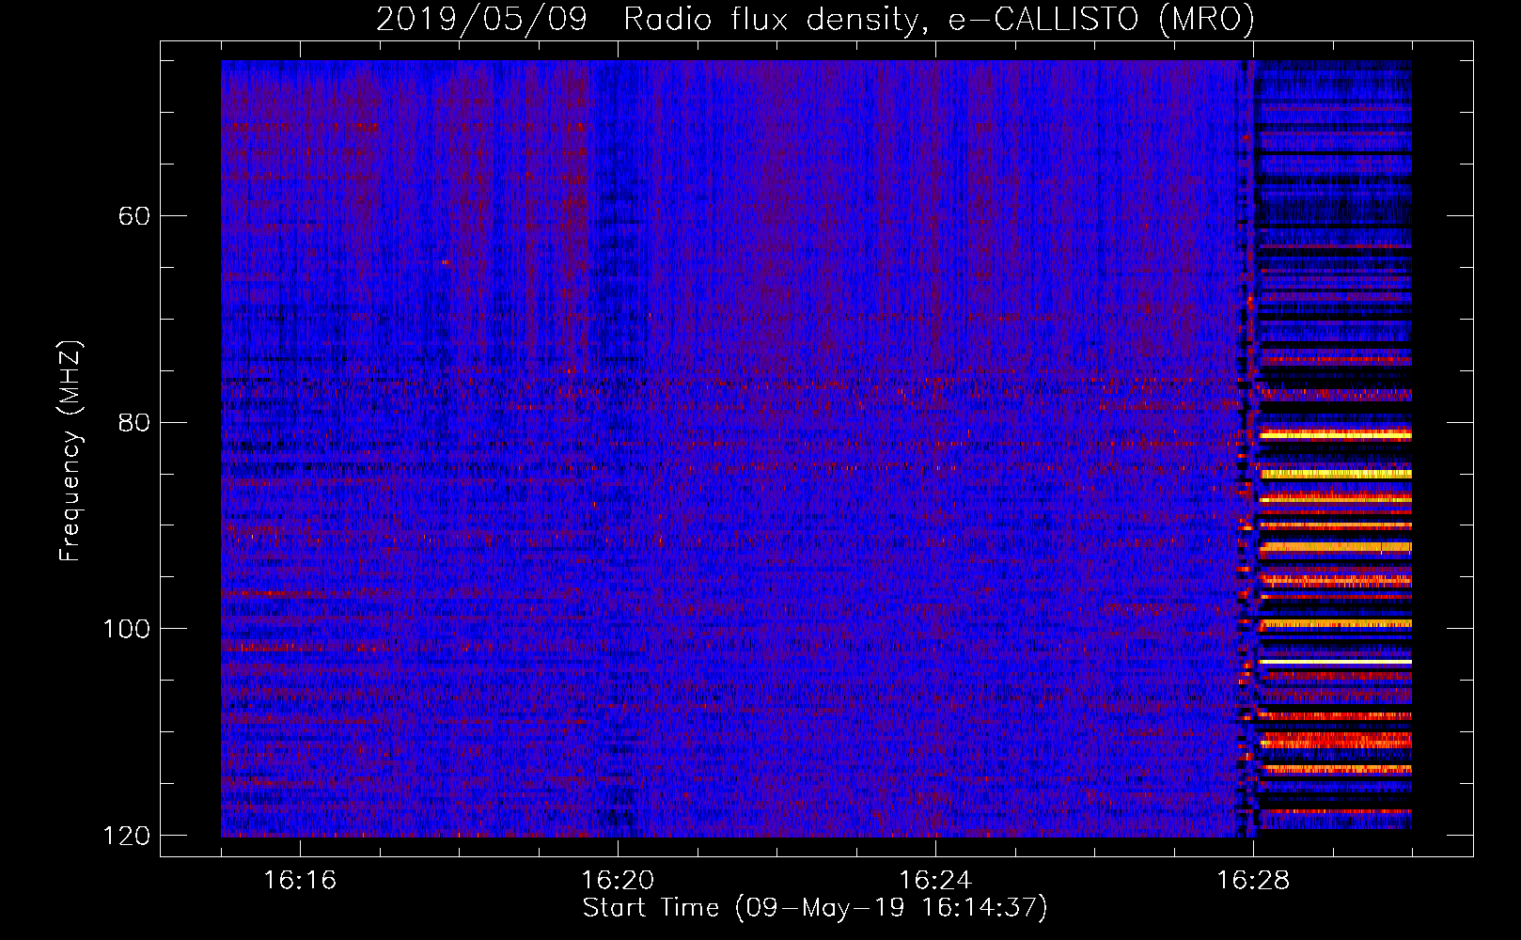
Task: Click the bright white band just below 100 MHz
Action: point(1335,662)
